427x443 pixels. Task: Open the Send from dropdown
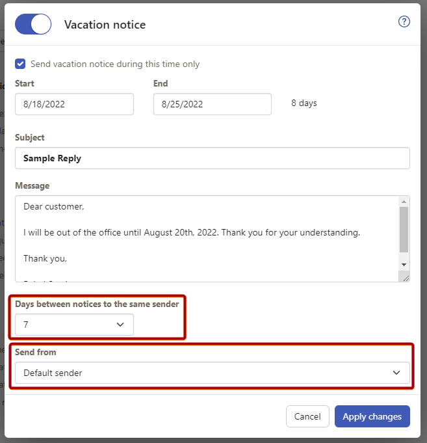pyautogui.click(x=213, y=373)
